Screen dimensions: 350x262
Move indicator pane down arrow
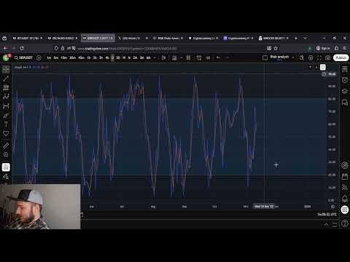click(316, 67)
